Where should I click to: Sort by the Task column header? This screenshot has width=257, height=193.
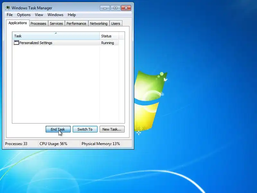point(56,36)
